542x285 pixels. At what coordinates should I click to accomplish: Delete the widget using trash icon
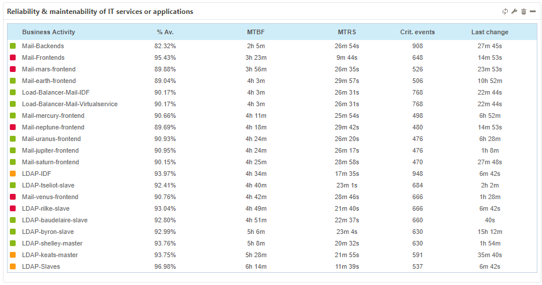tap(523, 12)
